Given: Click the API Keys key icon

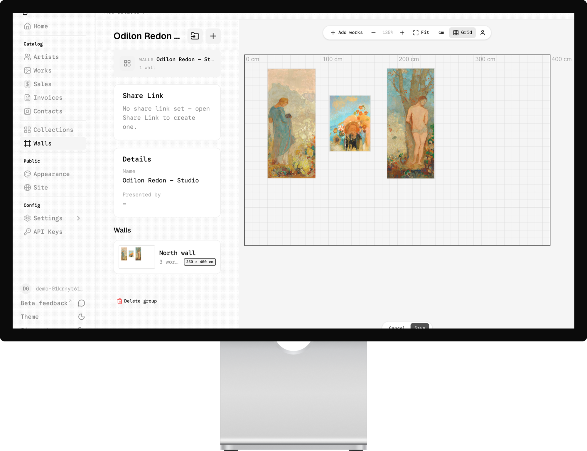Looking at the screenshot, I should pyautogui.click(x=27, y=232).
